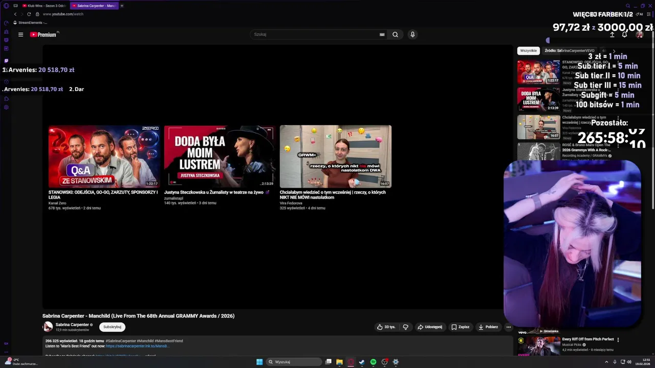Click #SabrinaCarpenter hashtag in description
This screenshot has width=655, height=368.
click(x=120, y=341)
